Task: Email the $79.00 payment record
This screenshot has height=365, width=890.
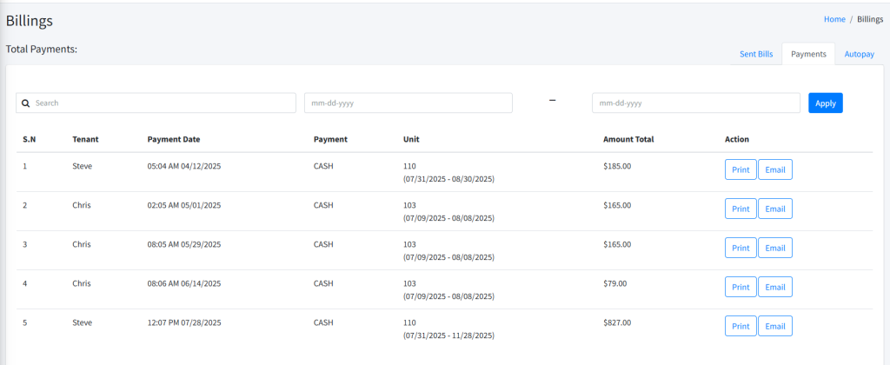Action: (x=774, y=287)
